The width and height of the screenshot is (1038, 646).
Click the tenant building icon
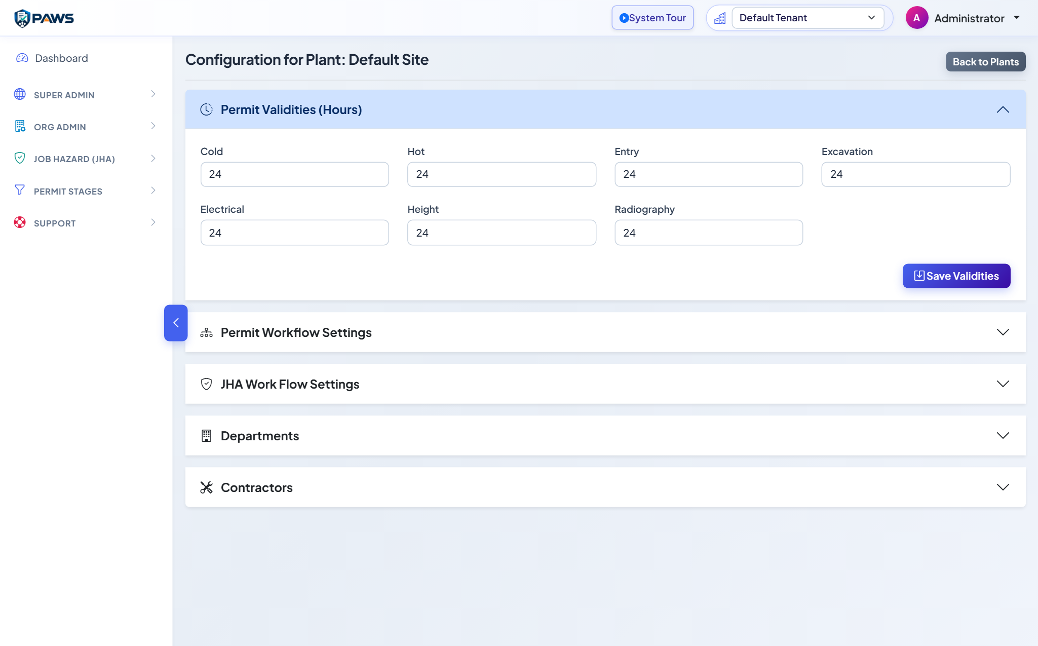(720, 18)
